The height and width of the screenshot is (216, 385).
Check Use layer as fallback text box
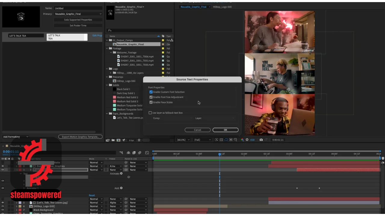[150, 113]
